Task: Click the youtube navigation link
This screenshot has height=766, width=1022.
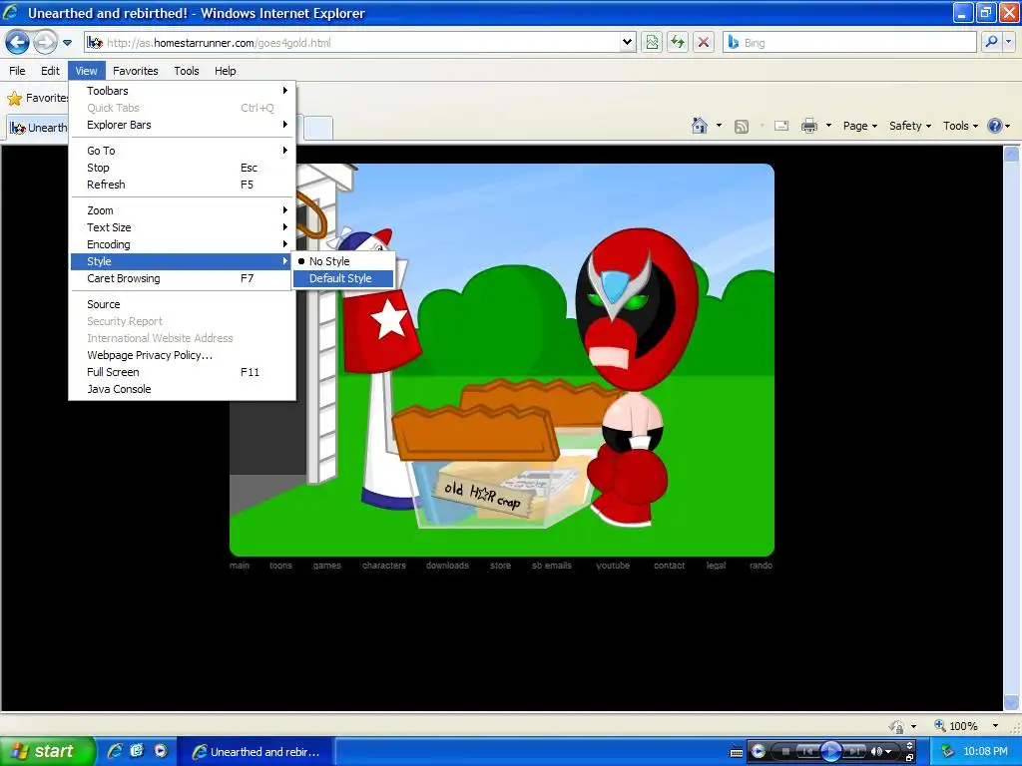Action: [613, 566]
